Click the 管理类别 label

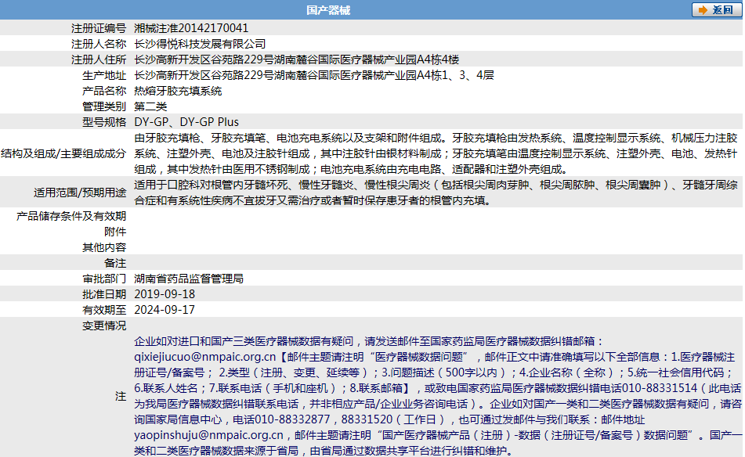point(104,106)
